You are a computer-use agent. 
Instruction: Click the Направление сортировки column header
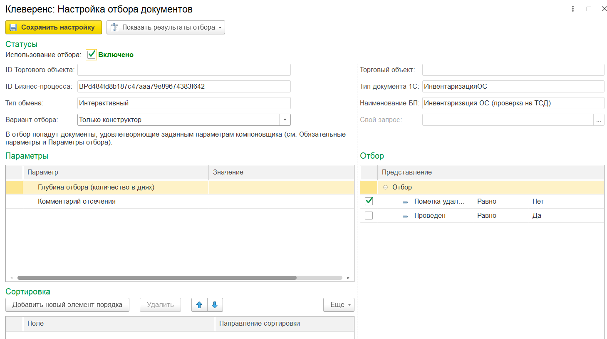285,324
